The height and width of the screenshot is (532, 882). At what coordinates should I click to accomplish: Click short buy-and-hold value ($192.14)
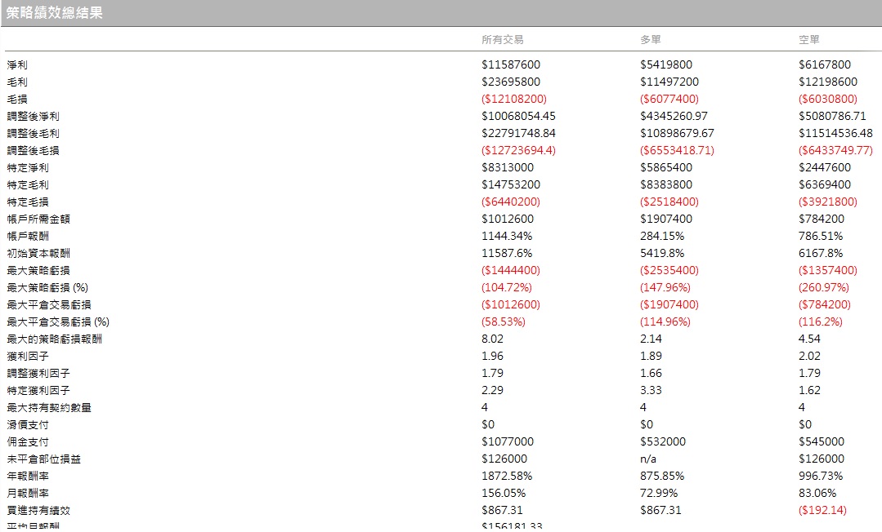tap(822, 510)
